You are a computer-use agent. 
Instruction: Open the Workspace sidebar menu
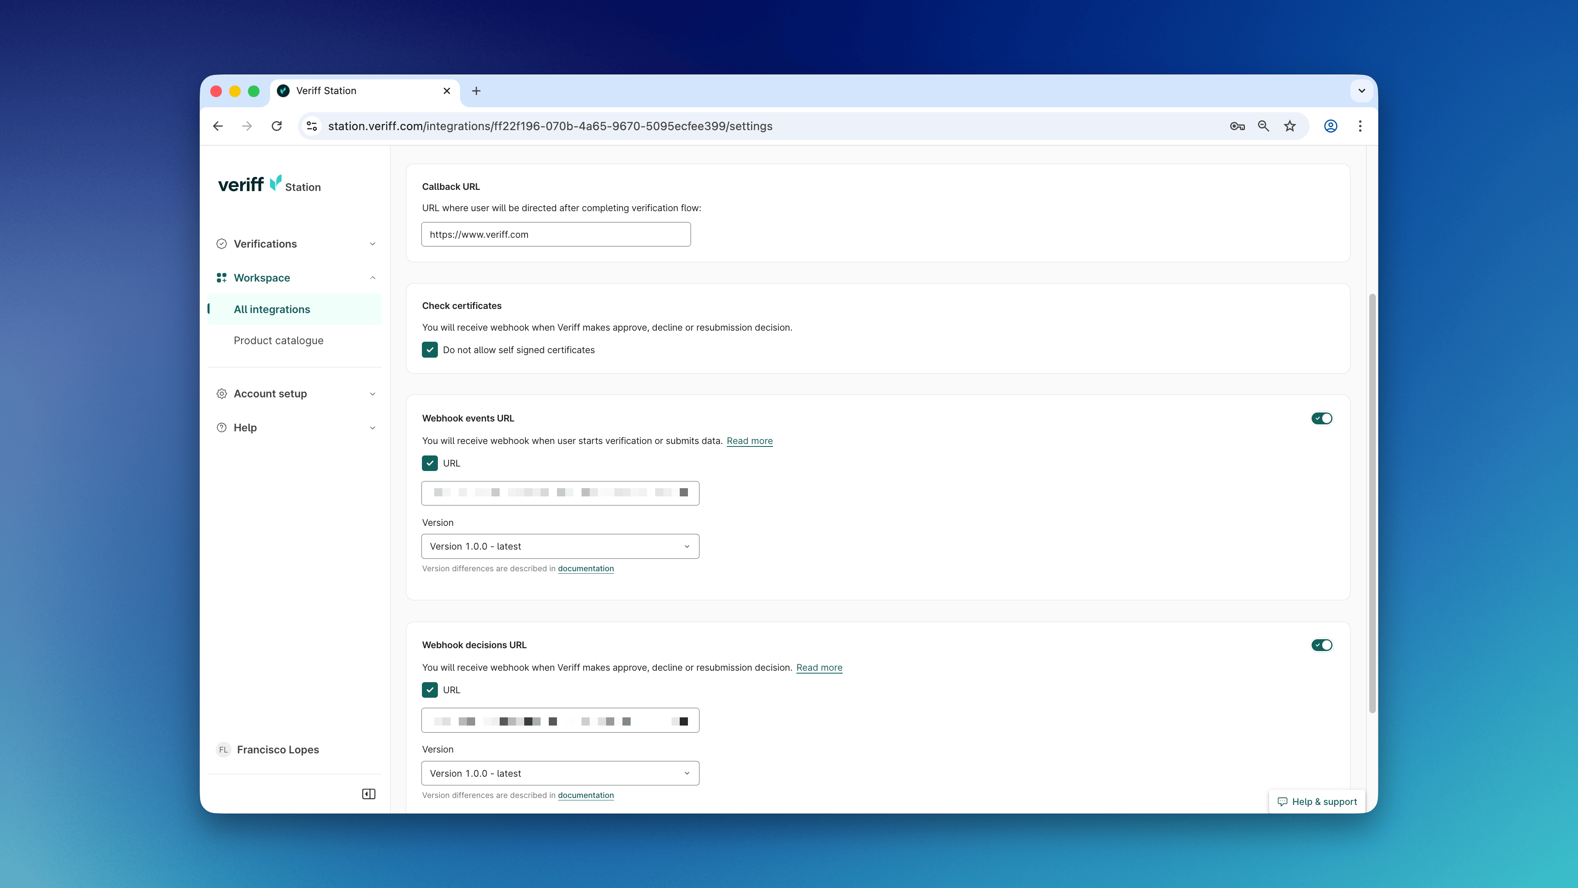295,278
